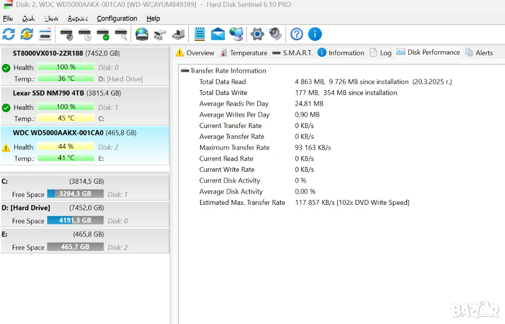The width and height of the screenshot is (505, 324).
Task: Switch to the S.M.A.R.T. tab
Action: [x=292, y=53]
